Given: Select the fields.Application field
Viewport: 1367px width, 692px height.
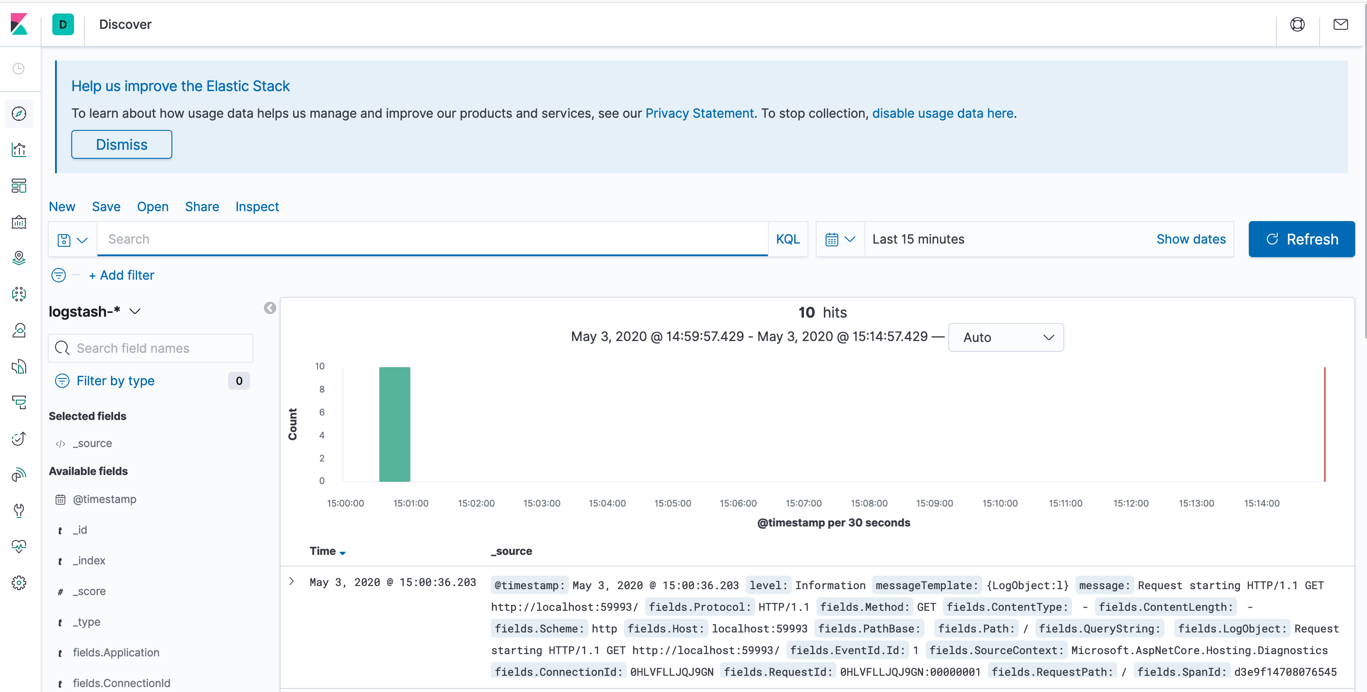Looking at the screenshot, I should pos(115,653).
